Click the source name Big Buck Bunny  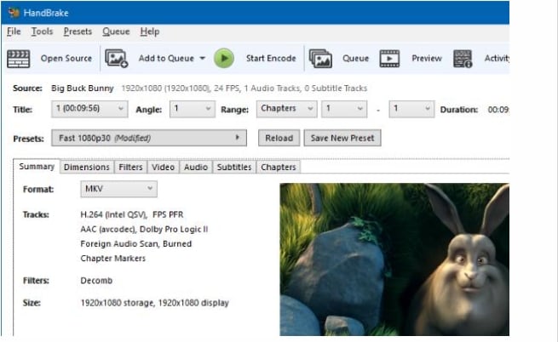pyautogui.click(x=83, y=88)
